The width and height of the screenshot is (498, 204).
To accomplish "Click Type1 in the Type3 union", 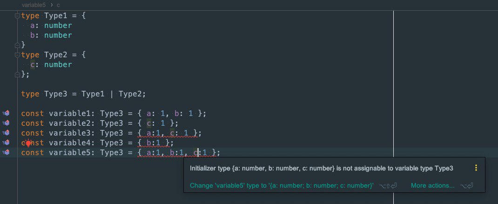I will (93, 94).
